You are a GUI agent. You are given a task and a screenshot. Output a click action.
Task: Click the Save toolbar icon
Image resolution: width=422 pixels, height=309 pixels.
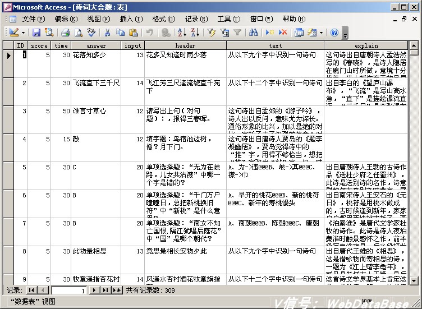(36, 33)
